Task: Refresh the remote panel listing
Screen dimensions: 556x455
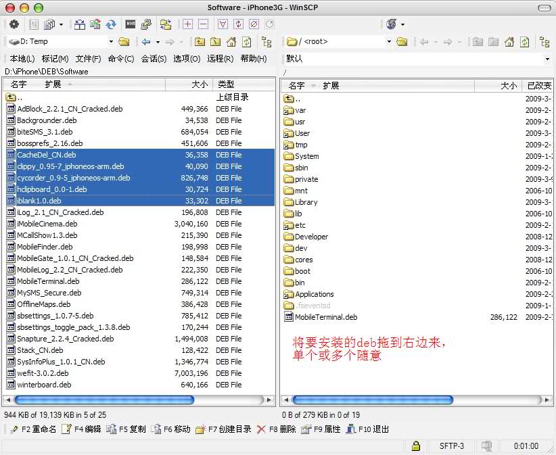Action: [x=524, y=42]
